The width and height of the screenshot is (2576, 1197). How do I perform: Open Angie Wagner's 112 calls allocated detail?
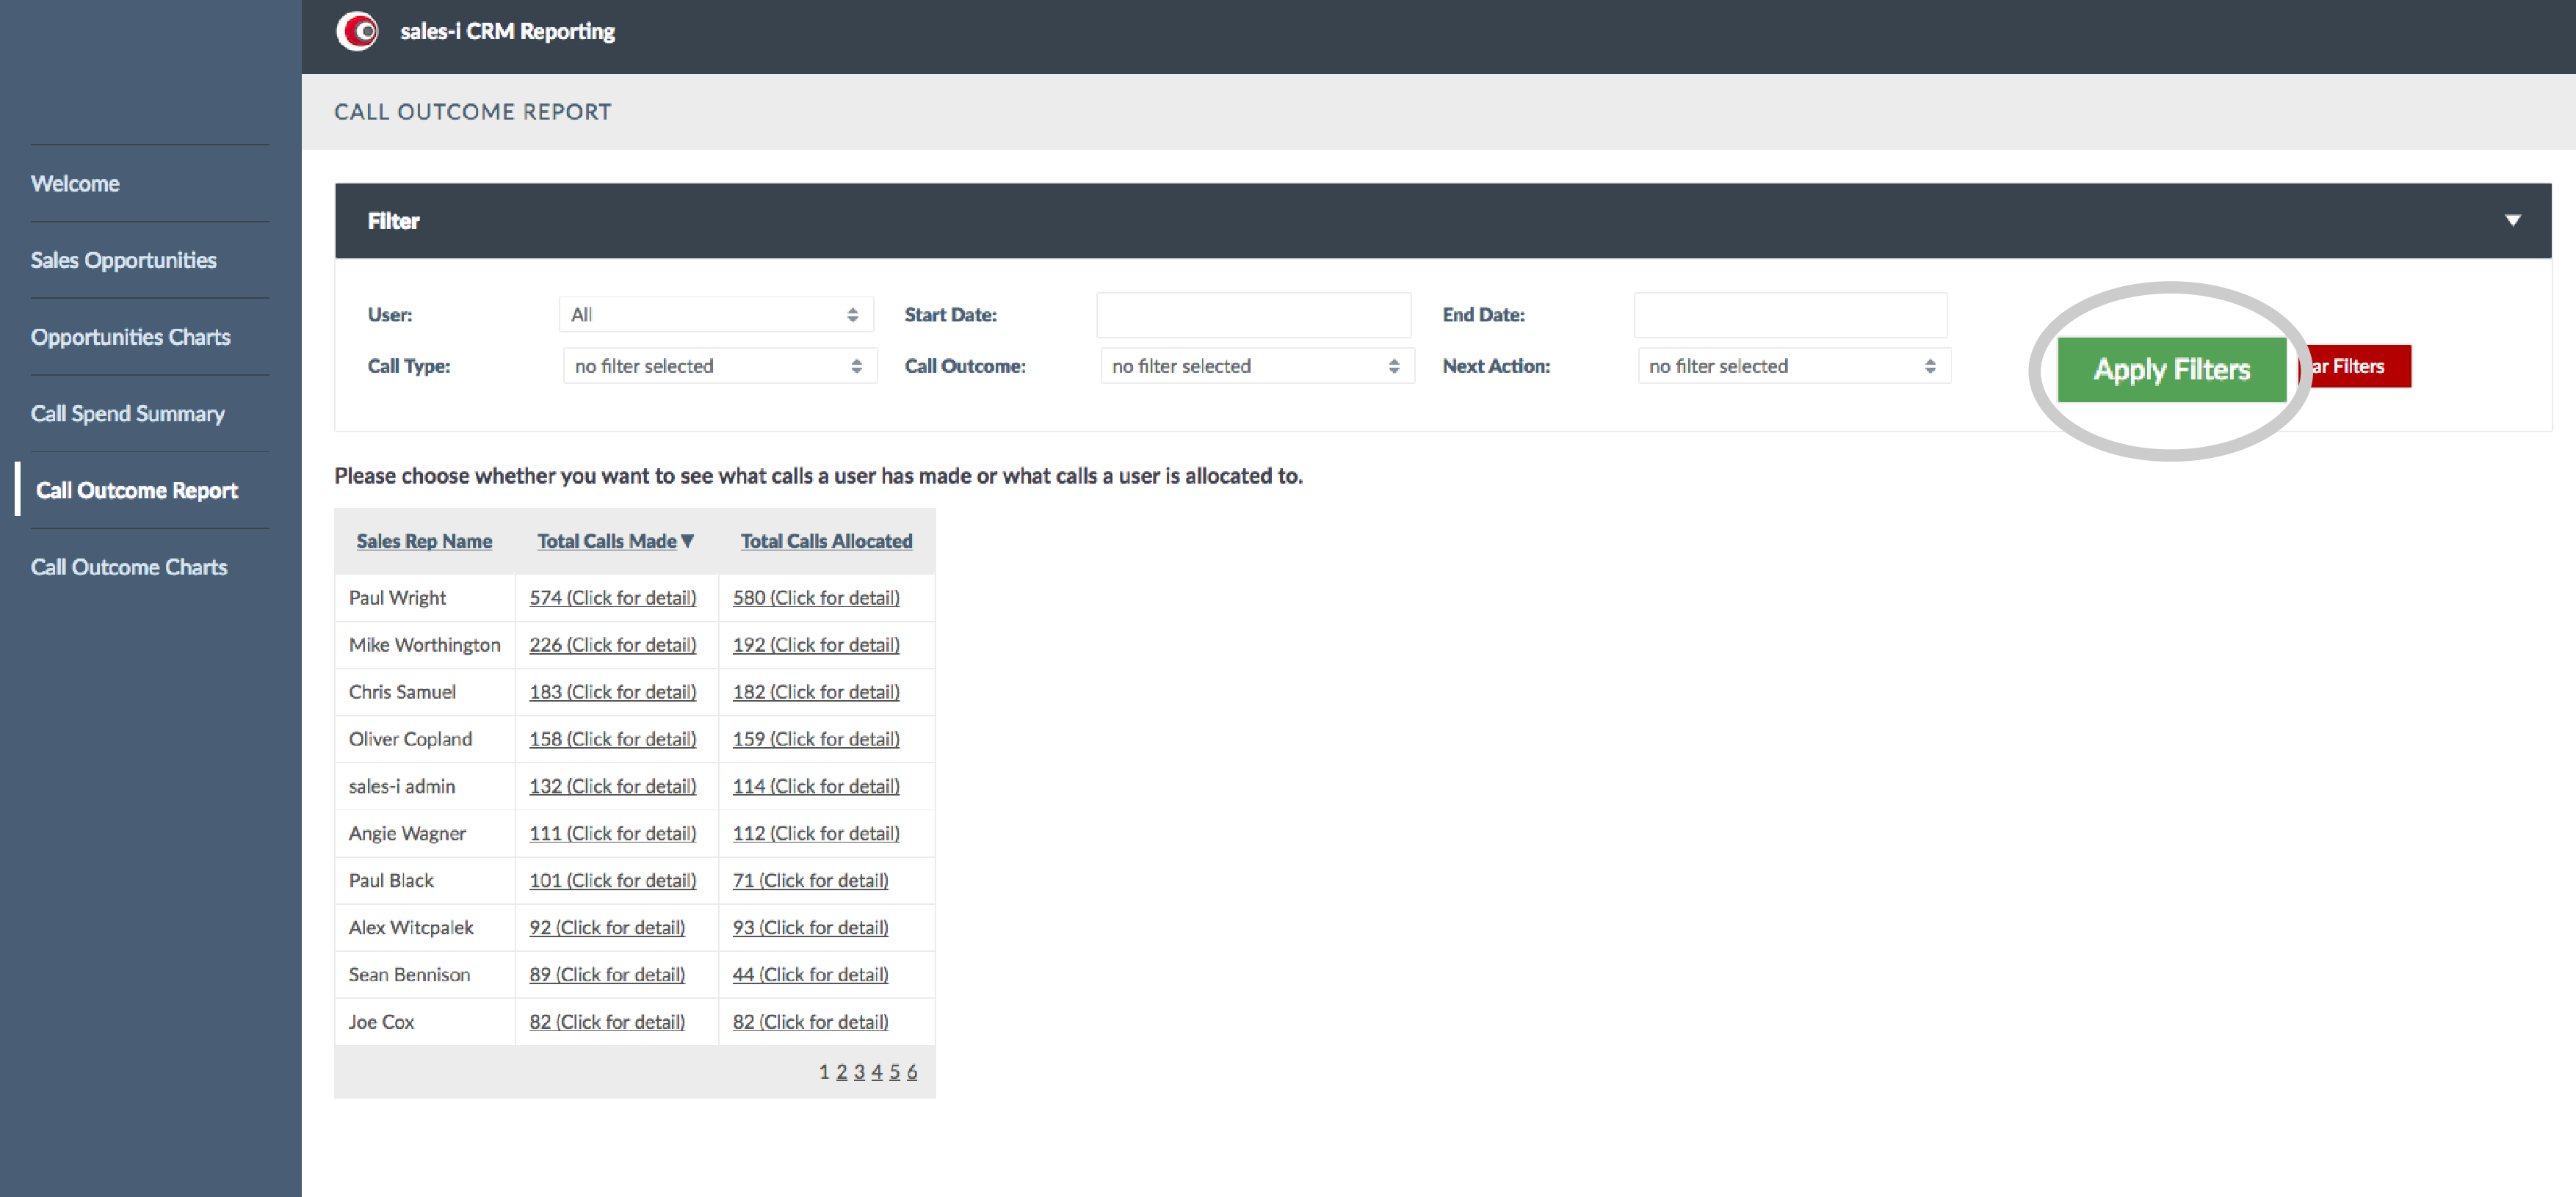click(x=816, y=833)
